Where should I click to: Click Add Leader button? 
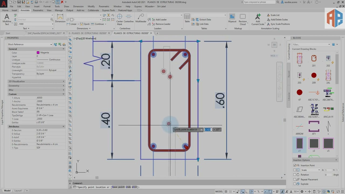tap(159, 19)
